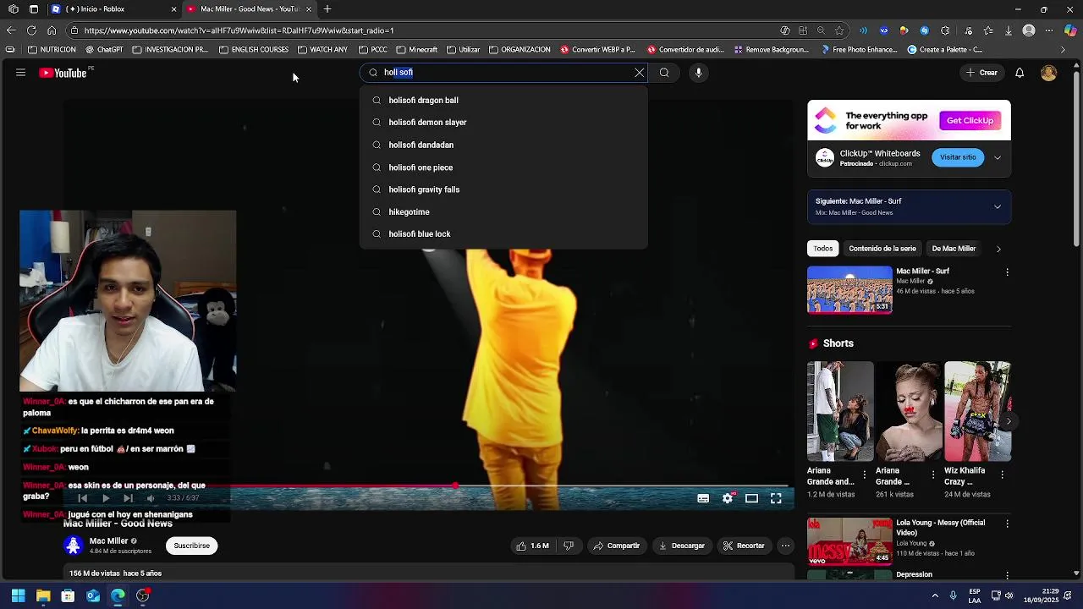Start voice search with the microphone
Screen dimensions: 1083x609
pyautogui.click(x=698, y=73)
